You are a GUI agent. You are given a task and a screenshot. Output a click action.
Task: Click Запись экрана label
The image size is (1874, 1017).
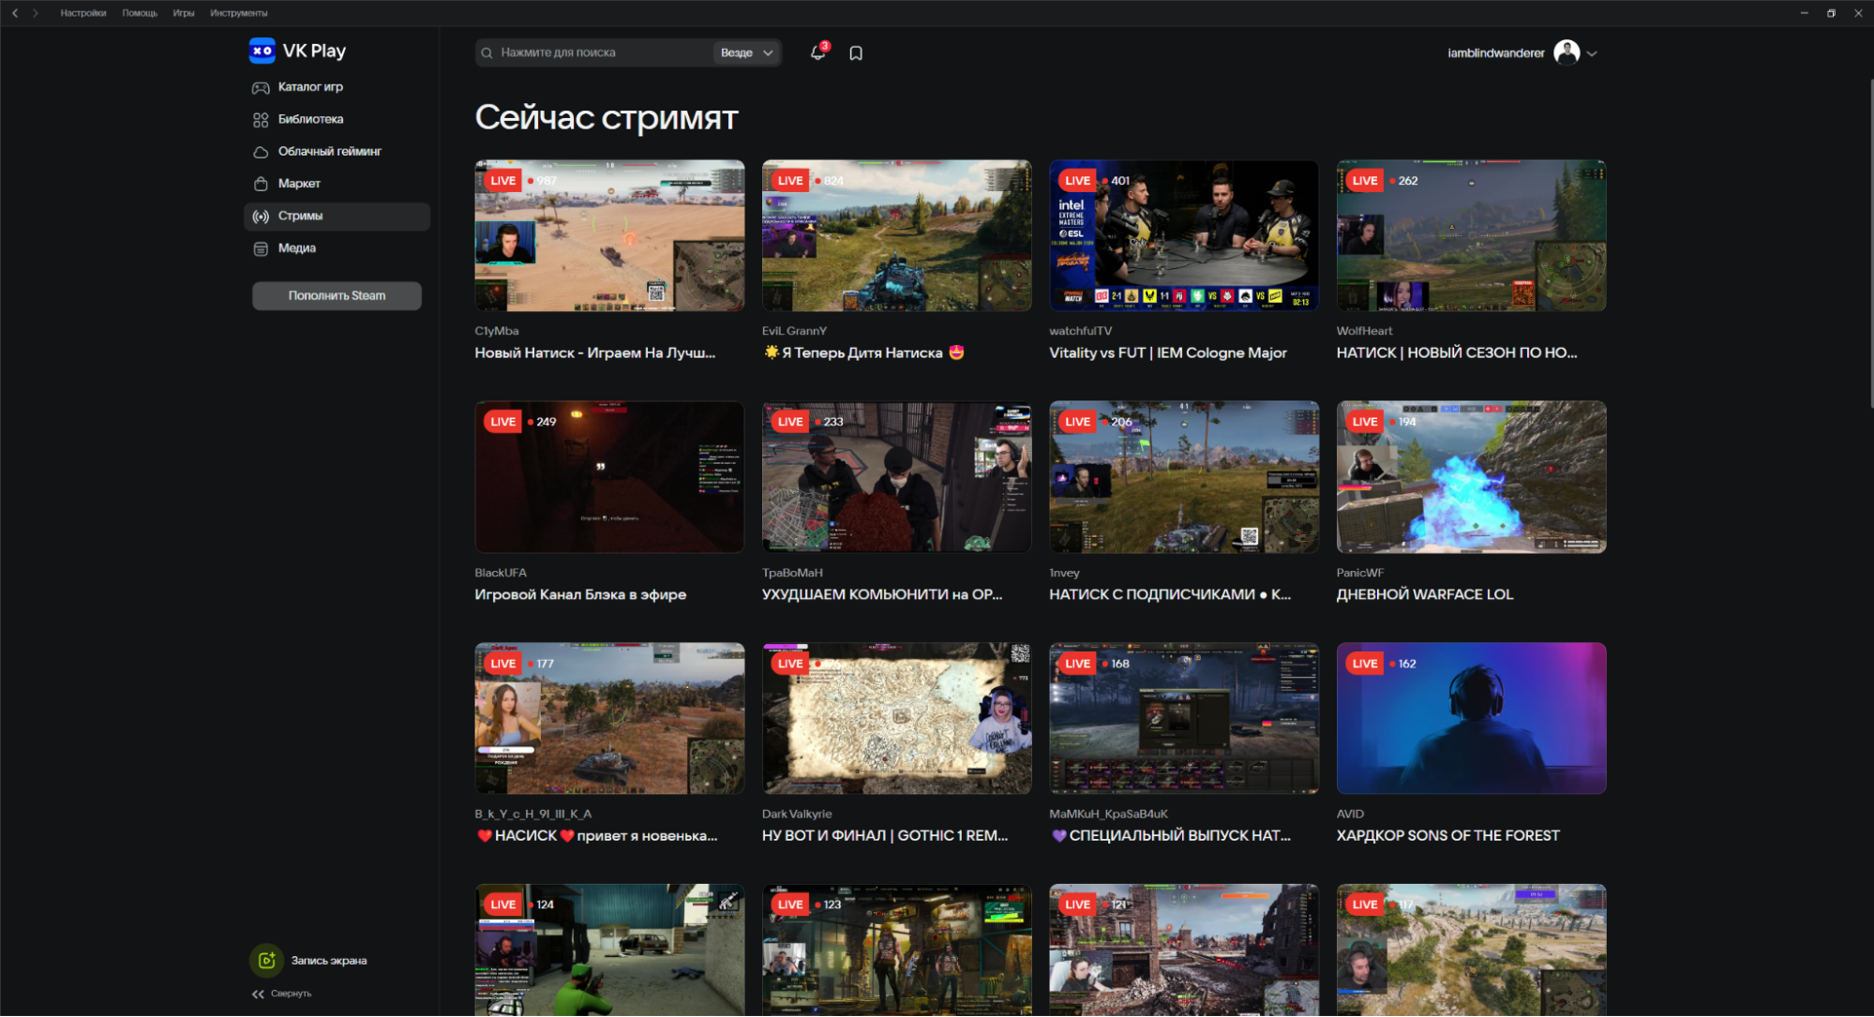tap(329, 961)
